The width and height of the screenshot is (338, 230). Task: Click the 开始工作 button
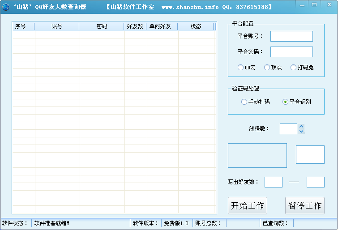coord(248,206)
